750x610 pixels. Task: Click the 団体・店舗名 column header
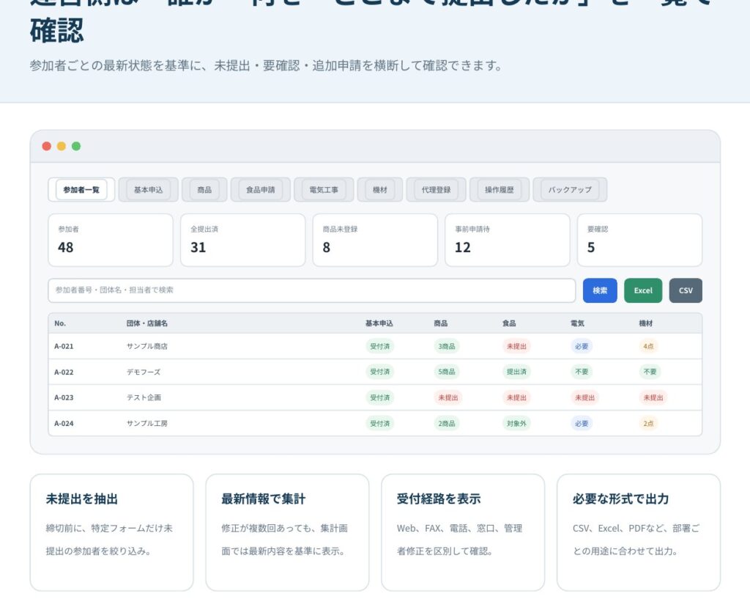coord(146,323)
